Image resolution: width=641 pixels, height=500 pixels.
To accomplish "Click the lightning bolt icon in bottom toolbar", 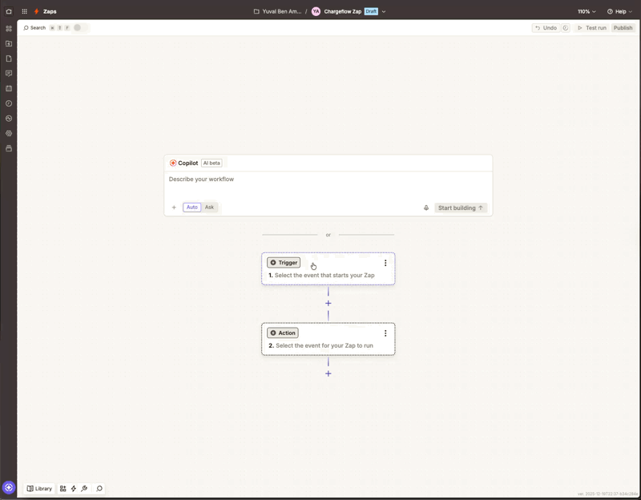I will (x=74, y=489).
